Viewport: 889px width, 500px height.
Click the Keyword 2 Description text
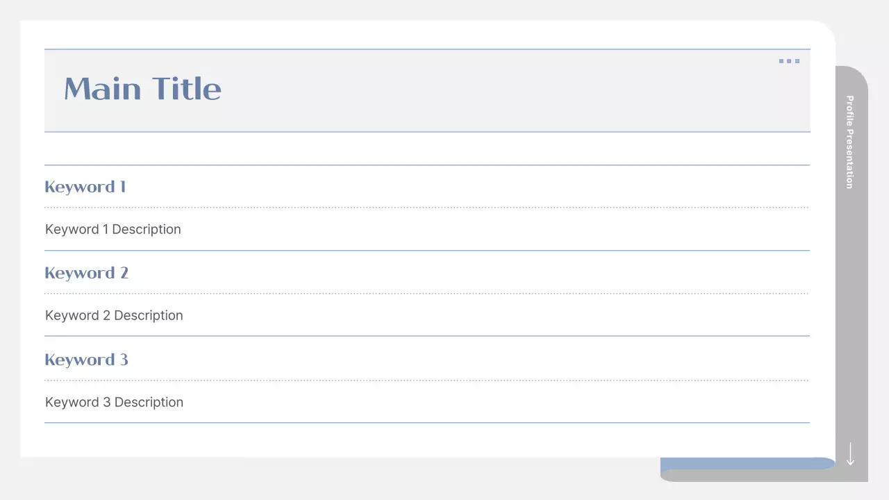[x=114, y=315]
